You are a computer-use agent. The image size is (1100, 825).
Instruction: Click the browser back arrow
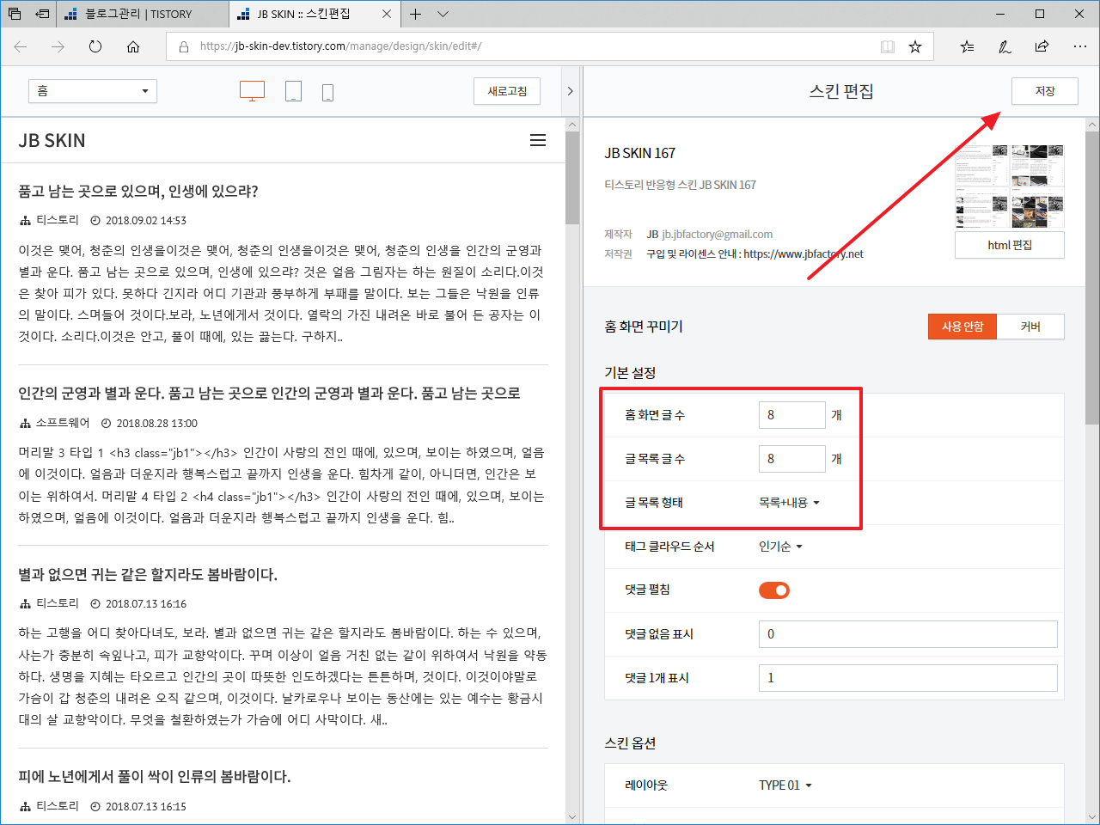tap(21, 46)
